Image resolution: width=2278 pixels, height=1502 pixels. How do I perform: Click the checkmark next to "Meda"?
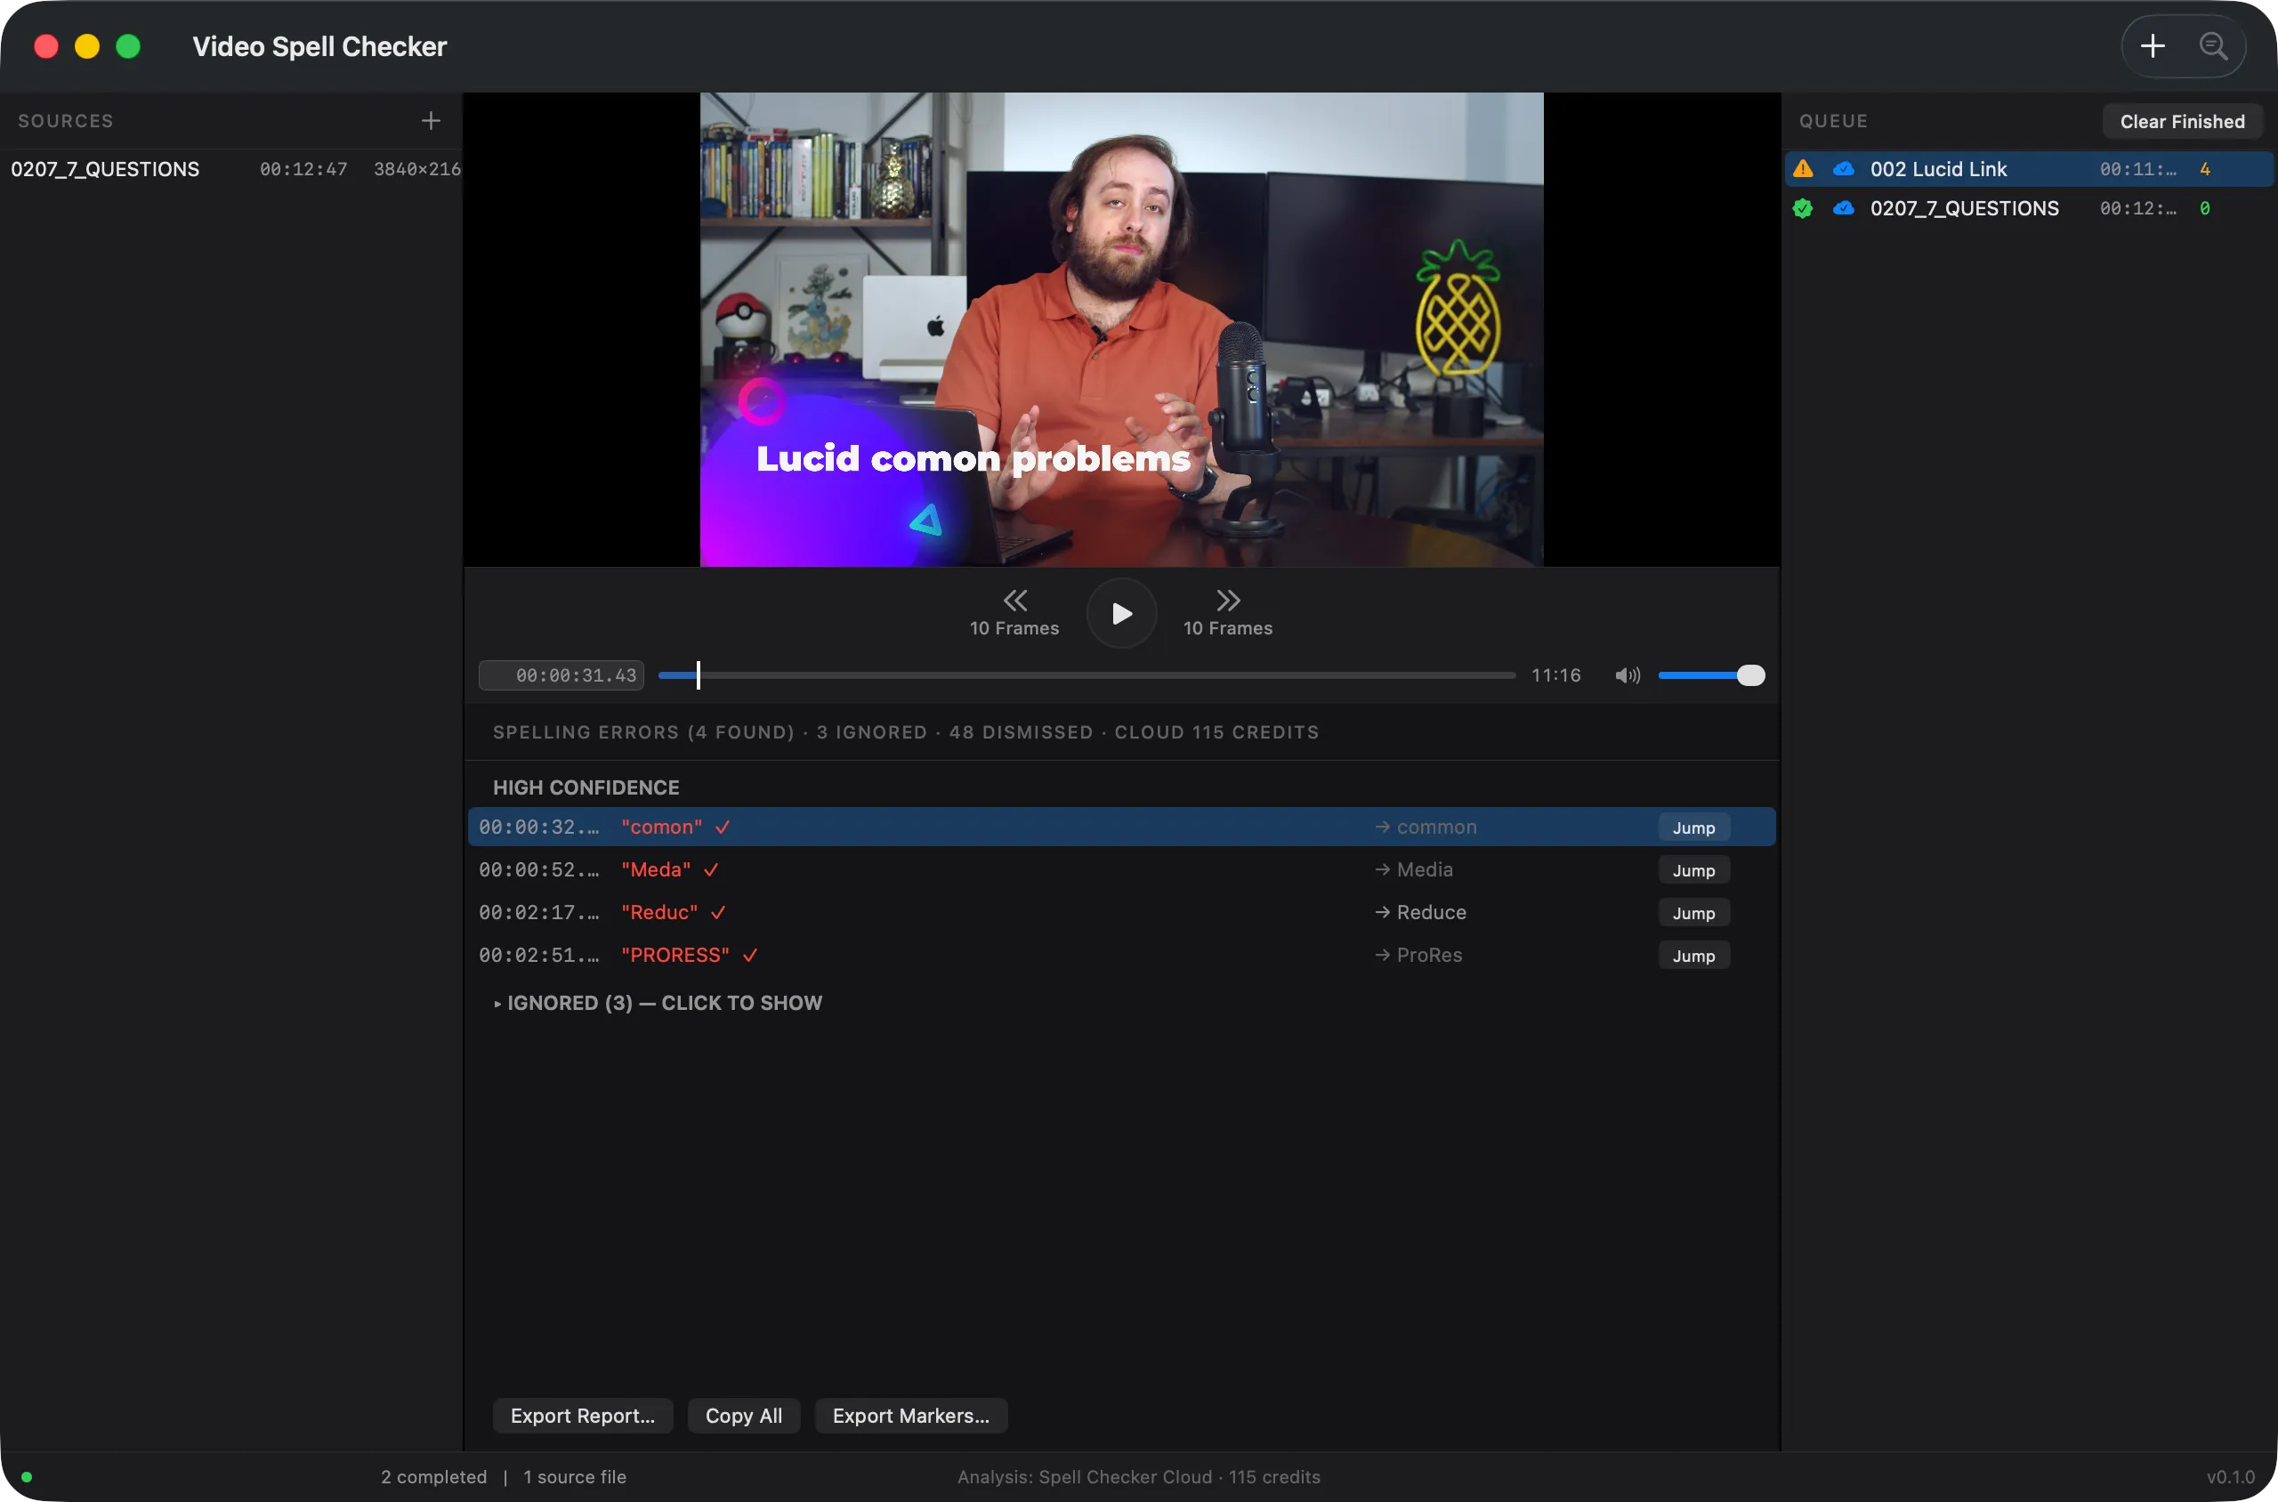(712, 871)
